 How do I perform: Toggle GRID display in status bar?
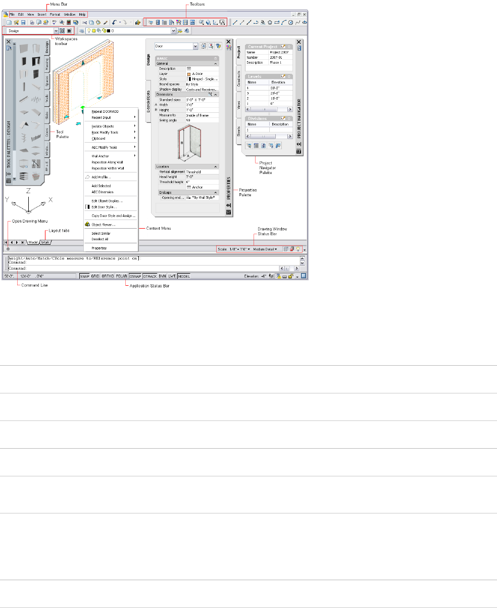[95, 277]
